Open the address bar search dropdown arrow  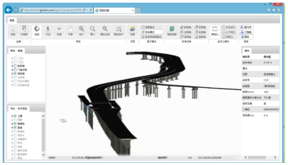(87, 10)
